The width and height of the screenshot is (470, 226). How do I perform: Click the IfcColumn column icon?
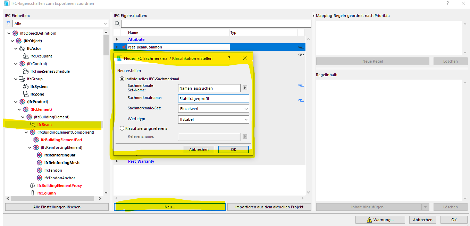[x=33, y=193]
